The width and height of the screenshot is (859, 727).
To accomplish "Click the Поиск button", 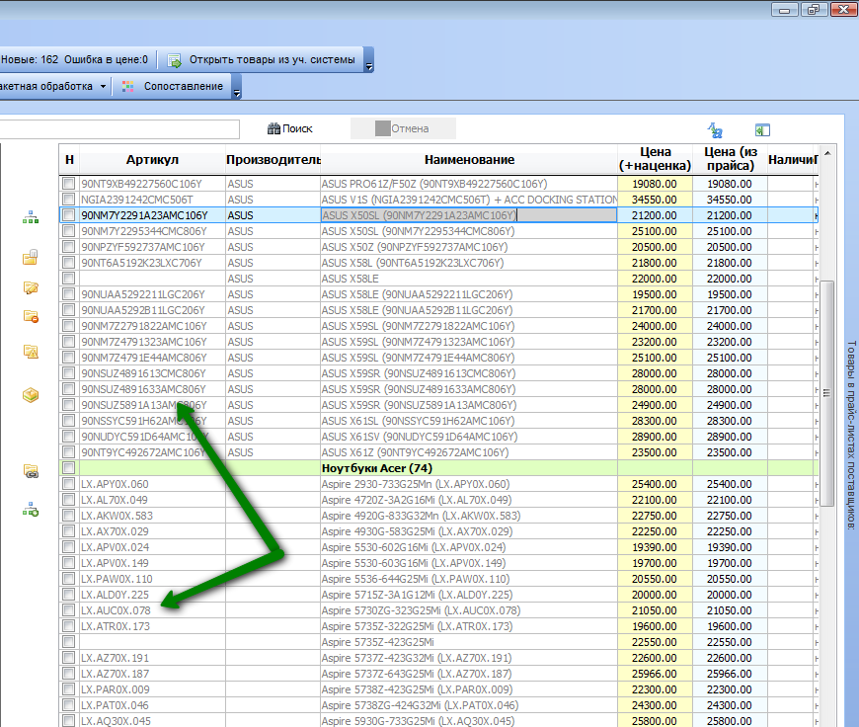I will tap(290, 128).
